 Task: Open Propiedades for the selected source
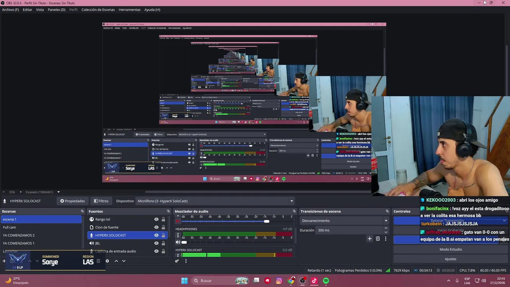coord(73,201)
